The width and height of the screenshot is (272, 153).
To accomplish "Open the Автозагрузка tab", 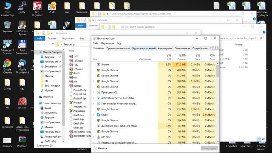I will tap(165, 48).
